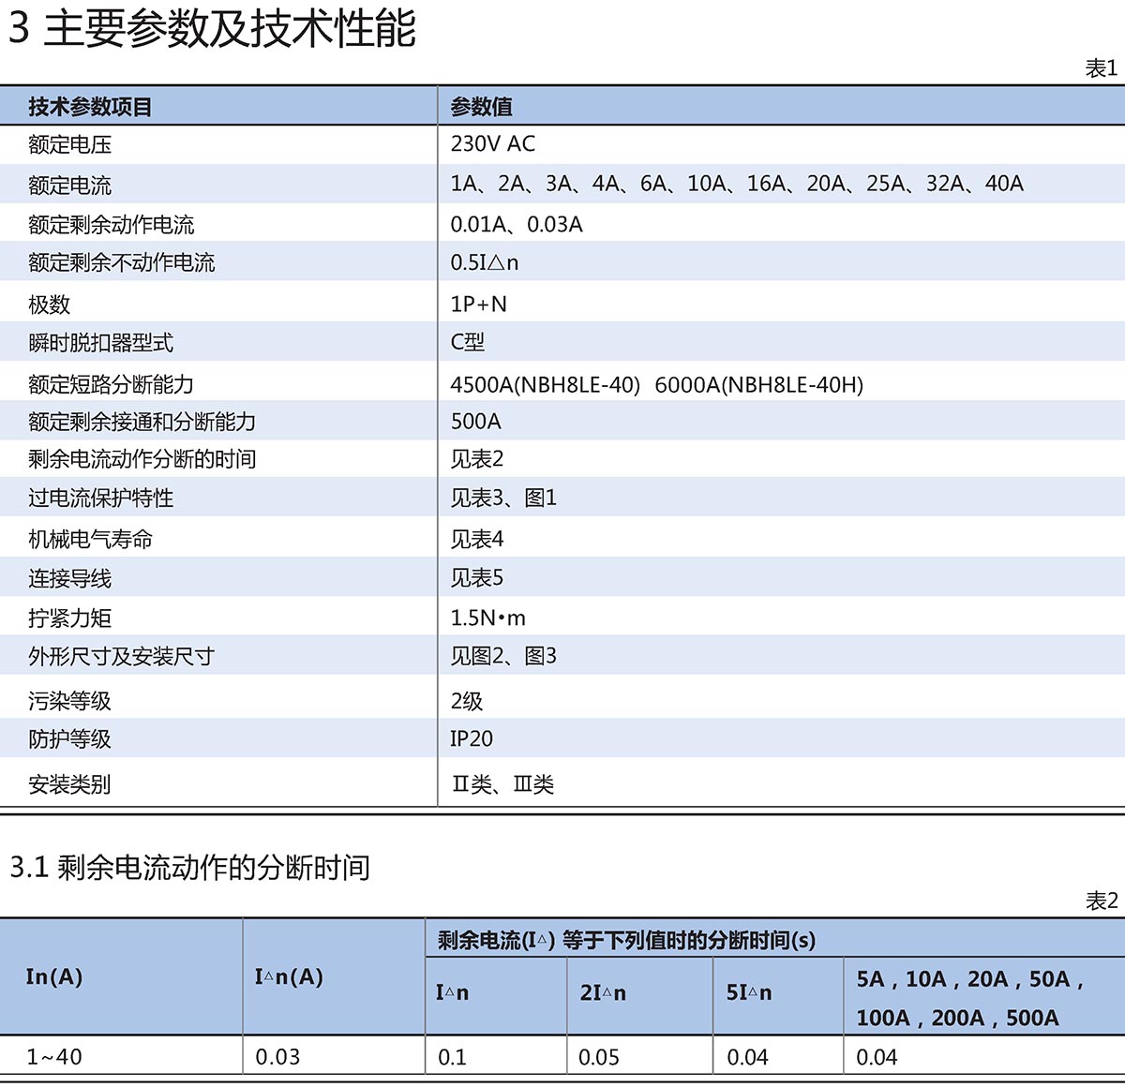The height and width of the screenshot is (1087, 1125).
Task: Select the IP20 protection rating value
Action: [x=471, y=739]
